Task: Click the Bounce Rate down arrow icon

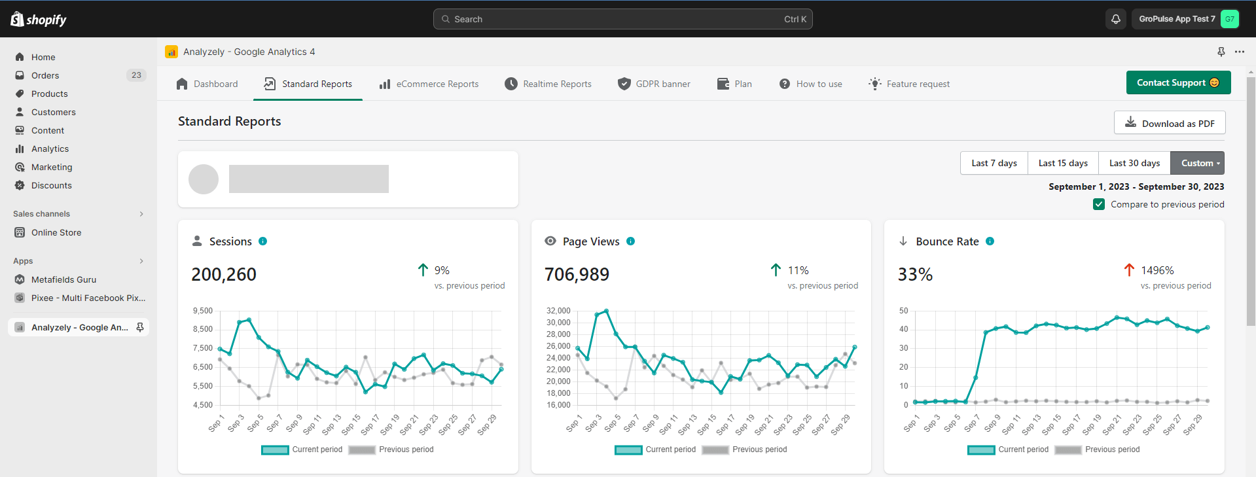Action: [903, 241]
